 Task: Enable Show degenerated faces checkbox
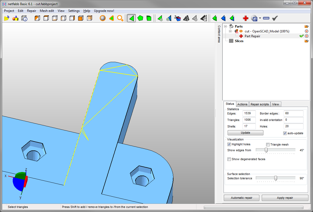point(229,159)
